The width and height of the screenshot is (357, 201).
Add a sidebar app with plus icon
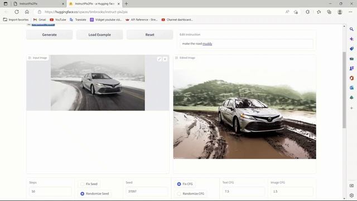351,108
